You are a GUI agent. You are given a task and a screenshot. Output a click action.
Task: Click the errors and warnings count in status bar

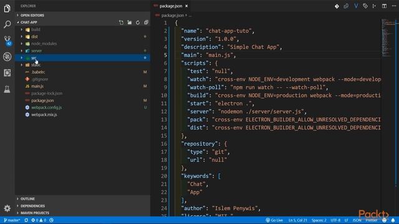pyautogui.click(x=39, y=220)
